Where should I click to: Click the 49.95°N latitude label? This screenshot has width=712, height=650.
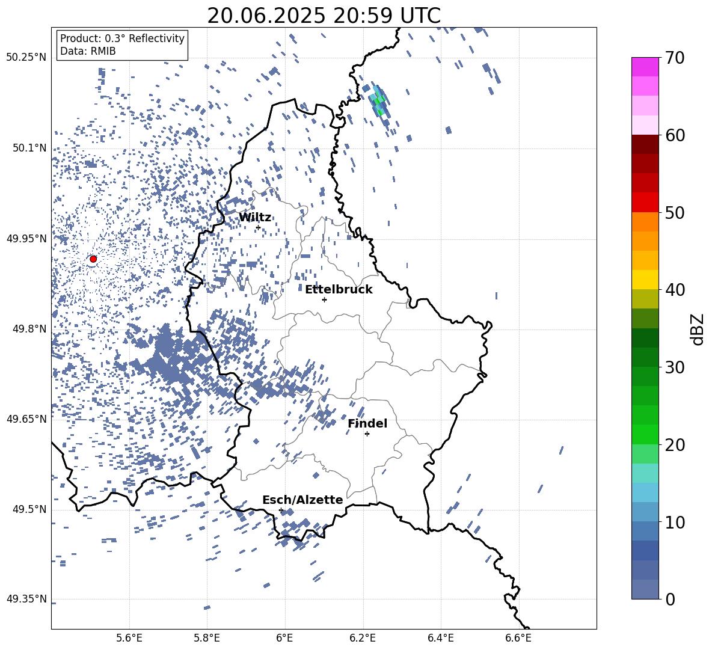tap(26, 238)
